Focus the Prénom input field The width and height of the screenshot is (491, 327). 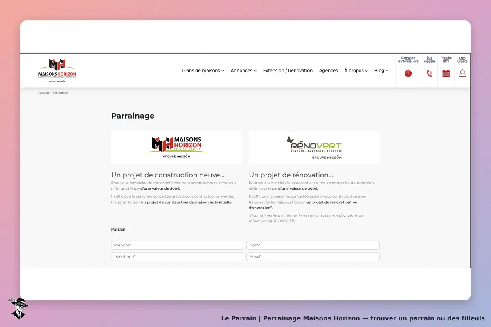pyautogui.click(x=178, y=245)
